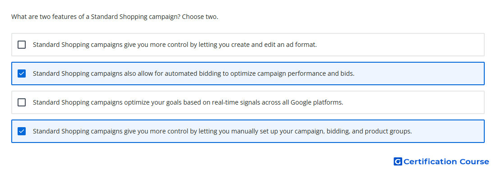The width and height of the screenshot is (496, 170).
Task: Click the empty box icon in the third option
Action: 22,102
